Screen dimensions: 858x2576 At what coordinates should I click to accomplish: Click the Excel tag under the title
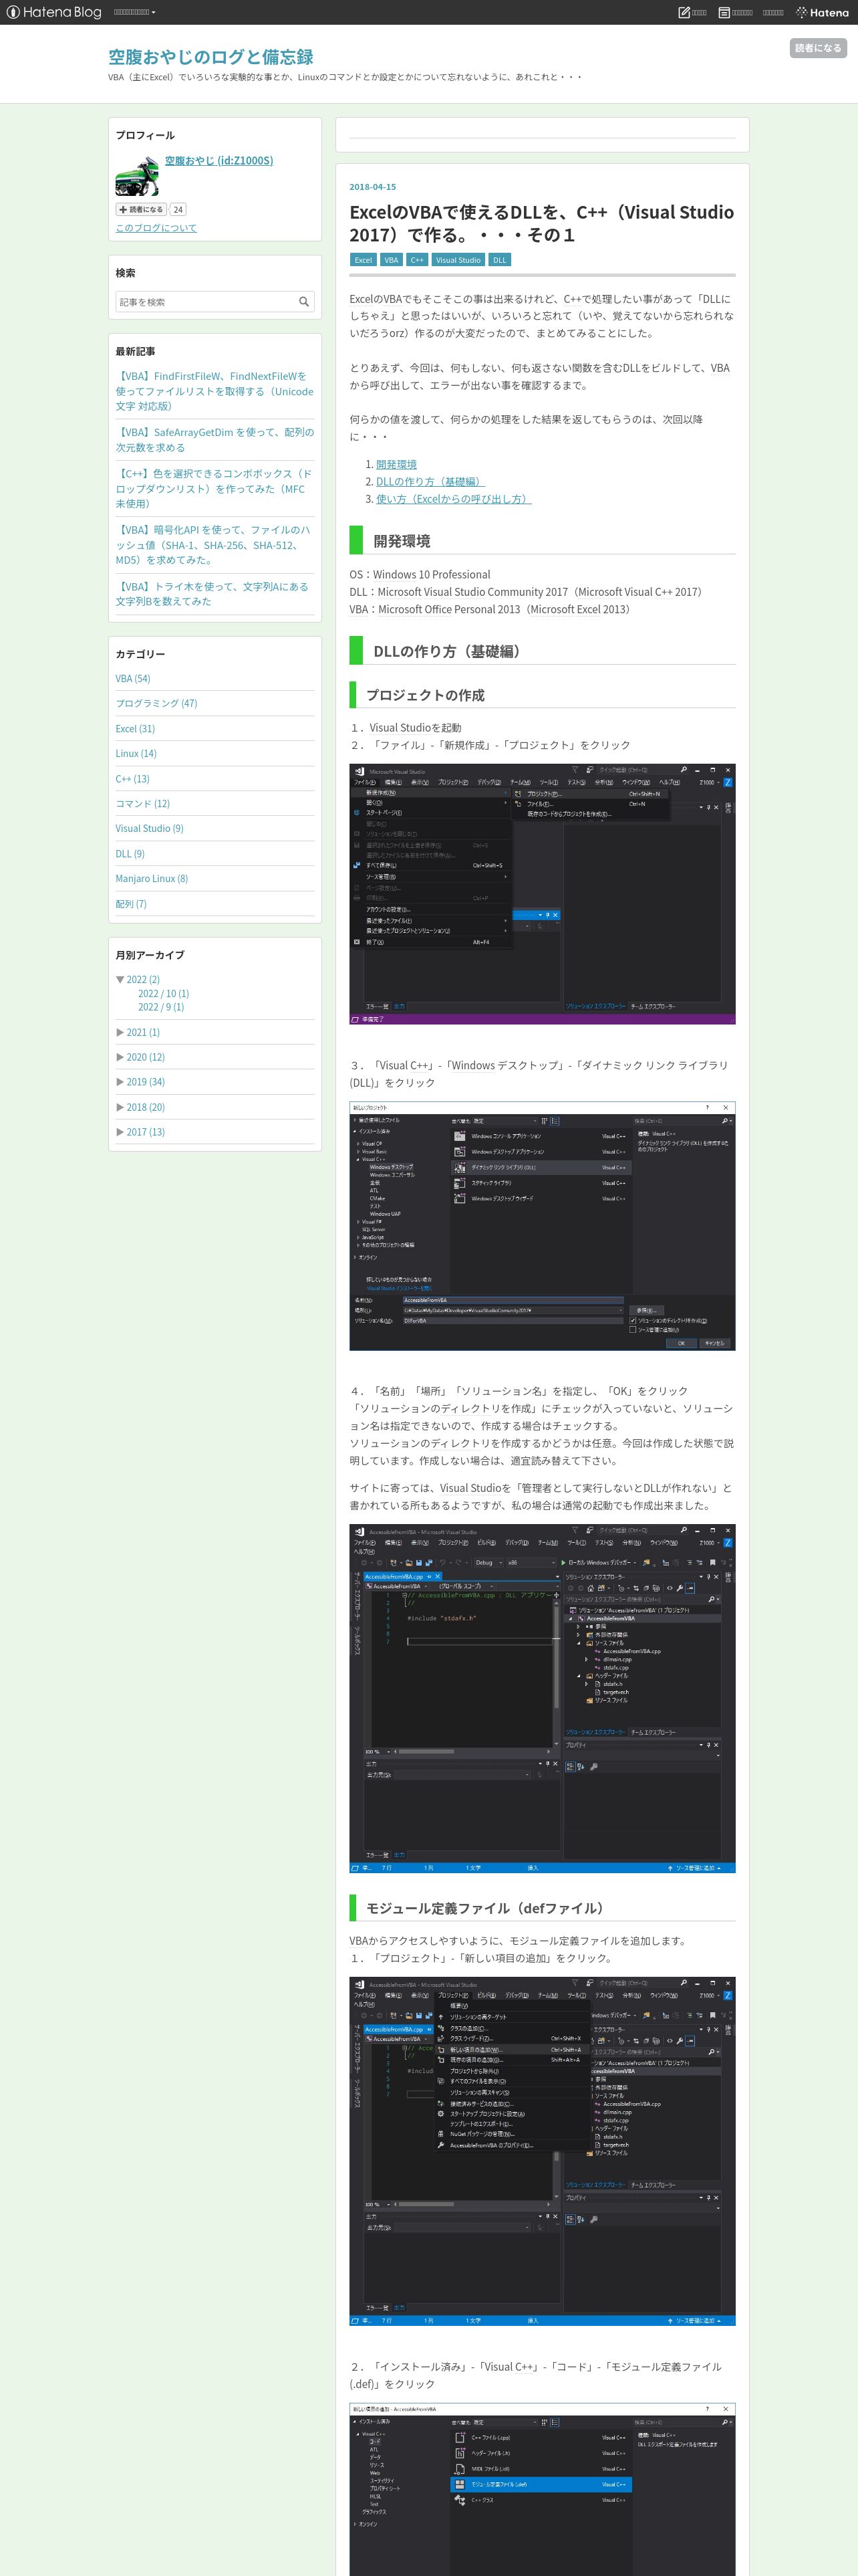click(x=363, y=260)
